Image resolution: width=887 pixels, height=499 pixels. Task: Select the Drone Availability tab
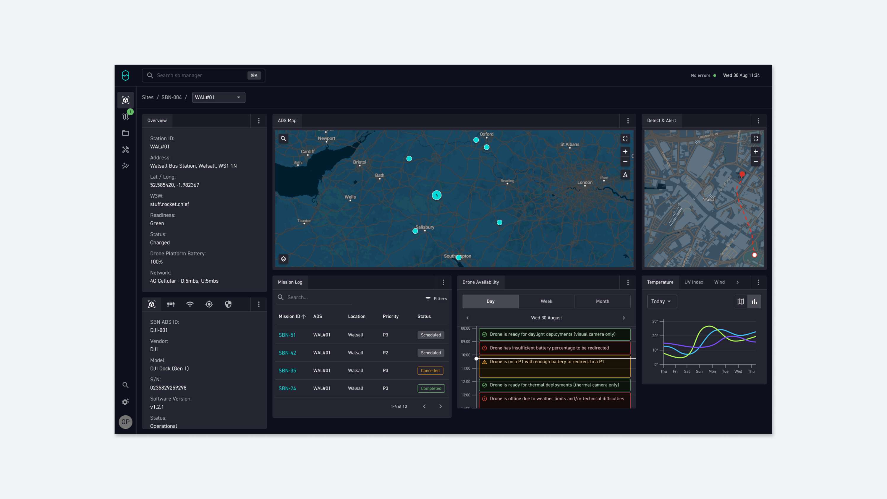click(481, 282)
